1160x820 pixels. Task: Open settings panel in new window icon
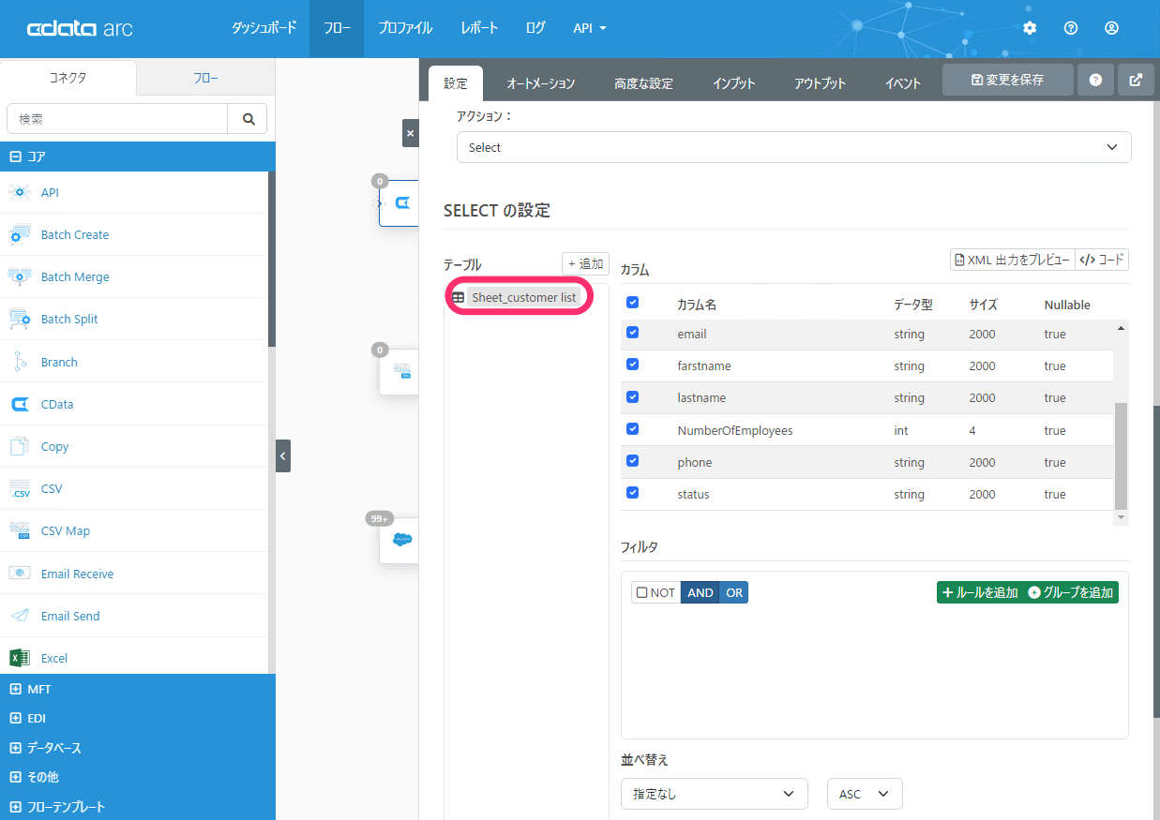[x=1136, y=81]
